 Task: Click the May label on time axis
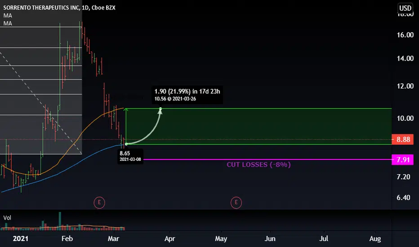pos(221,238)
